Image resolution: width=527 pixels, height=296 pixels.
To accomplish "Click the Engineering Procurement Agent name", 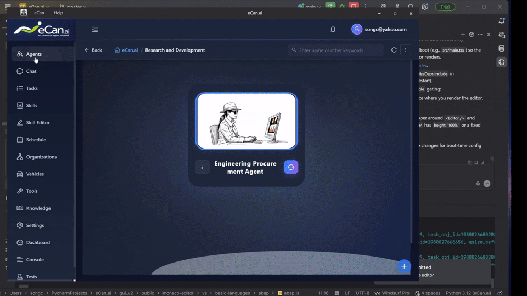I will coord(245,168).
